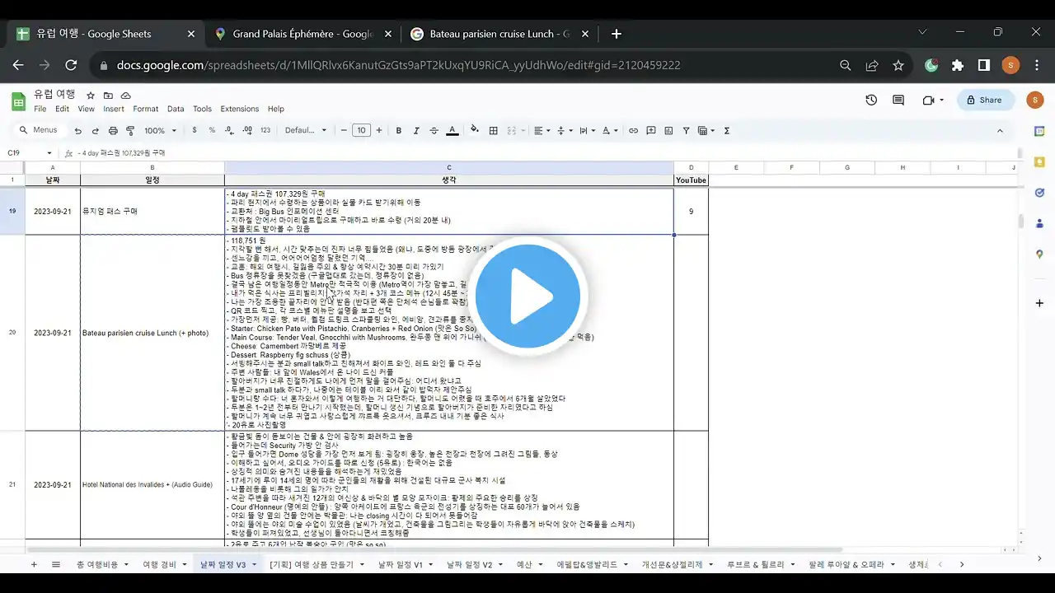Open the All Sheets list
1055x593 pixels.
56,564
